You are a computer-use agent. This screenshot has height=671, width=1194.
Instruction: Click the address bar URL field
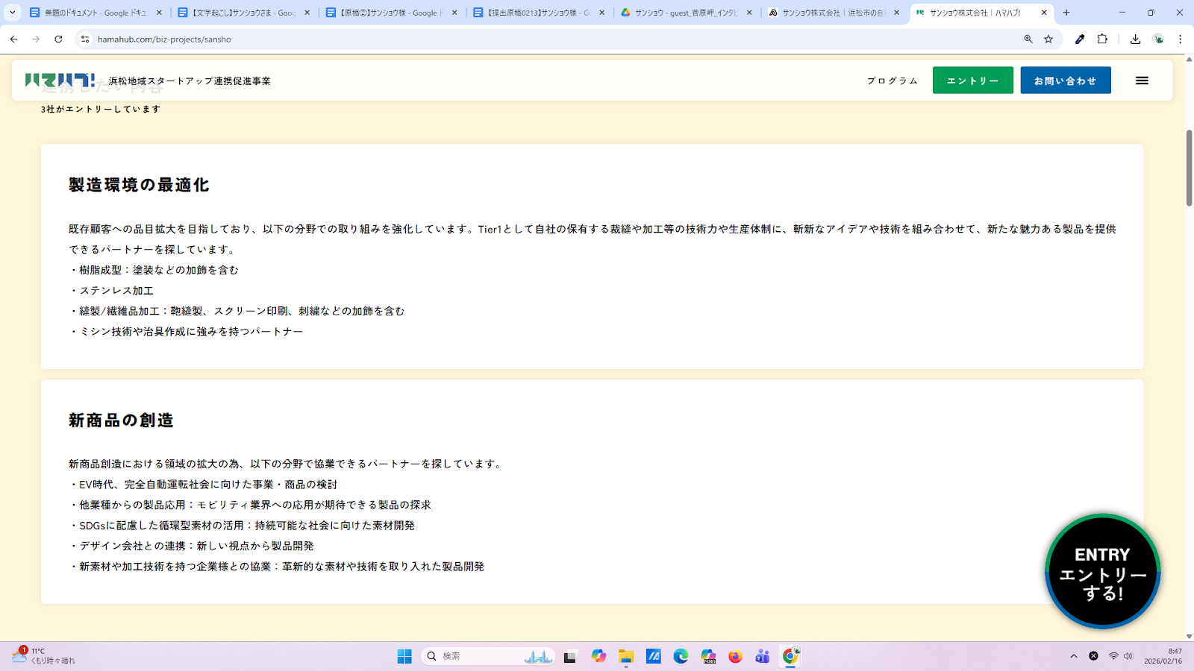point(552,39)
